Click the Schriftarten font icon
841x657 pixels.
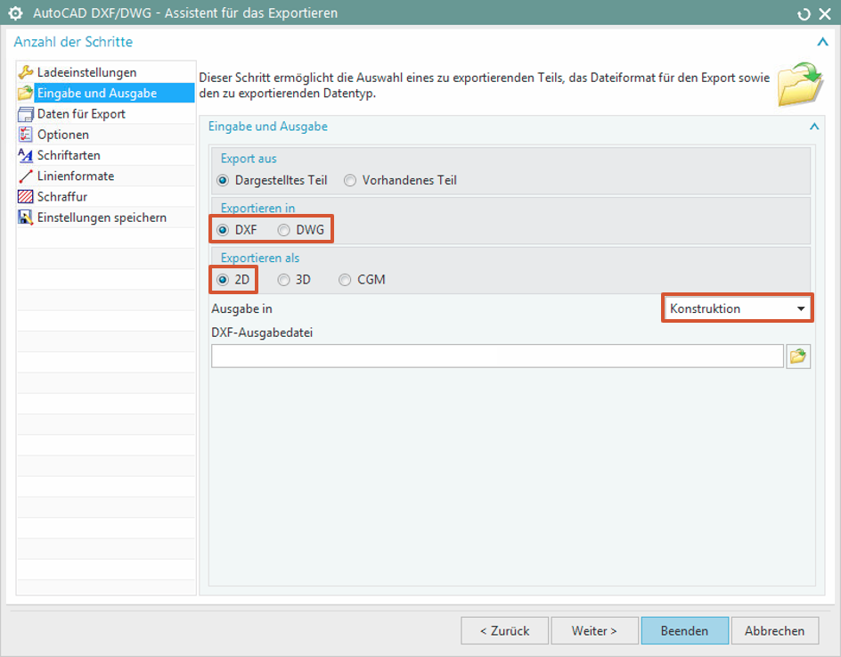coord(26,155)
